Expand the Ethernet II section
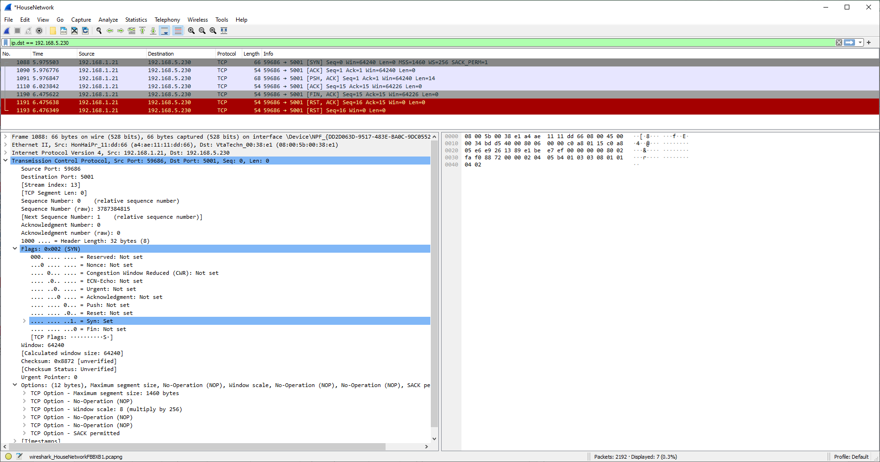Viewport: 880px width, 462px height. [x=6, y=145]
